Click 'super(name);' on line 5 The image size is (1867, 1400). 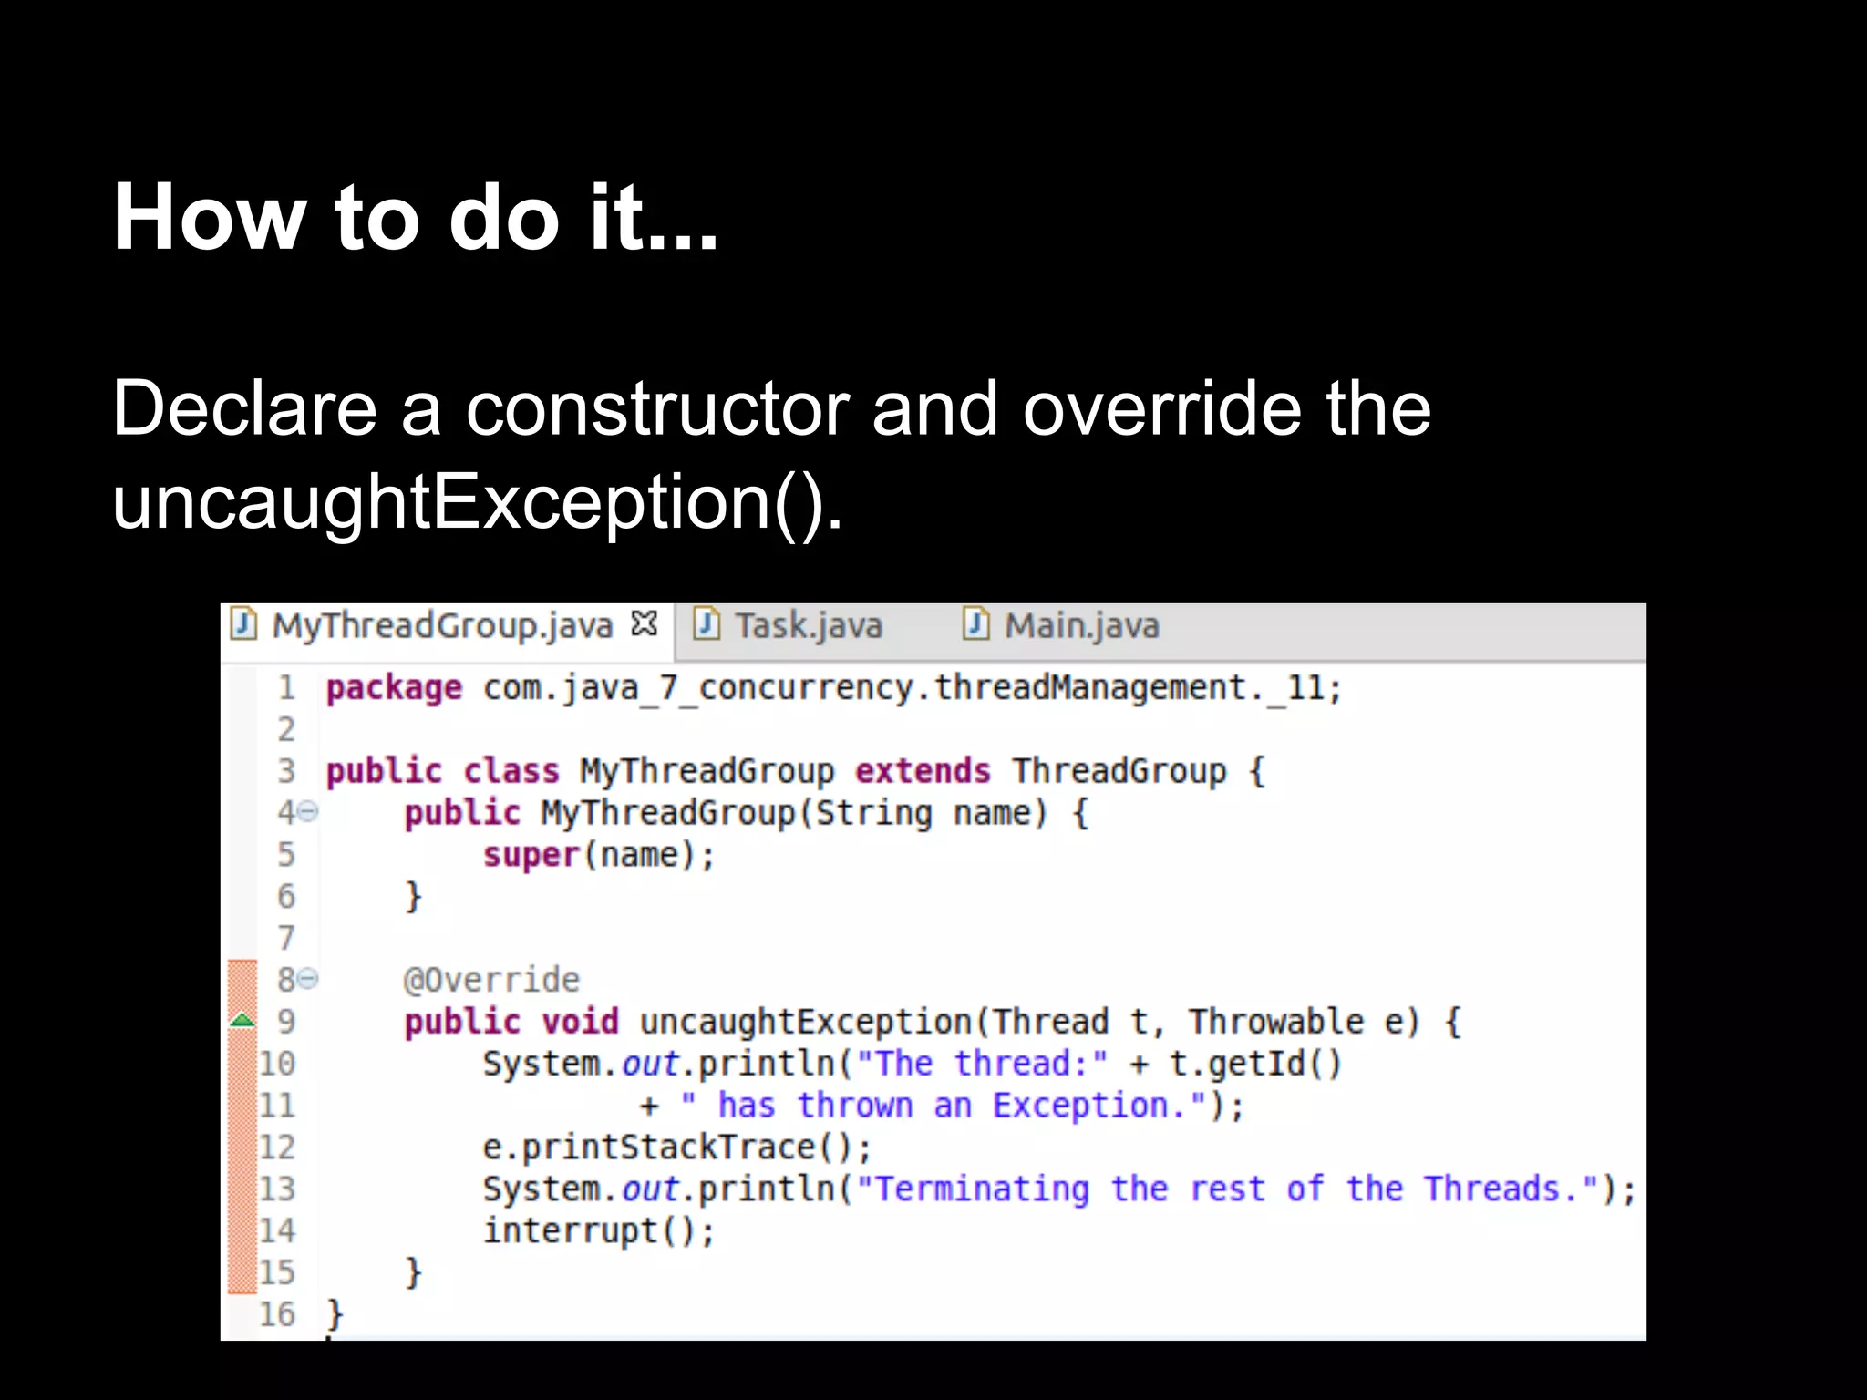599,855
